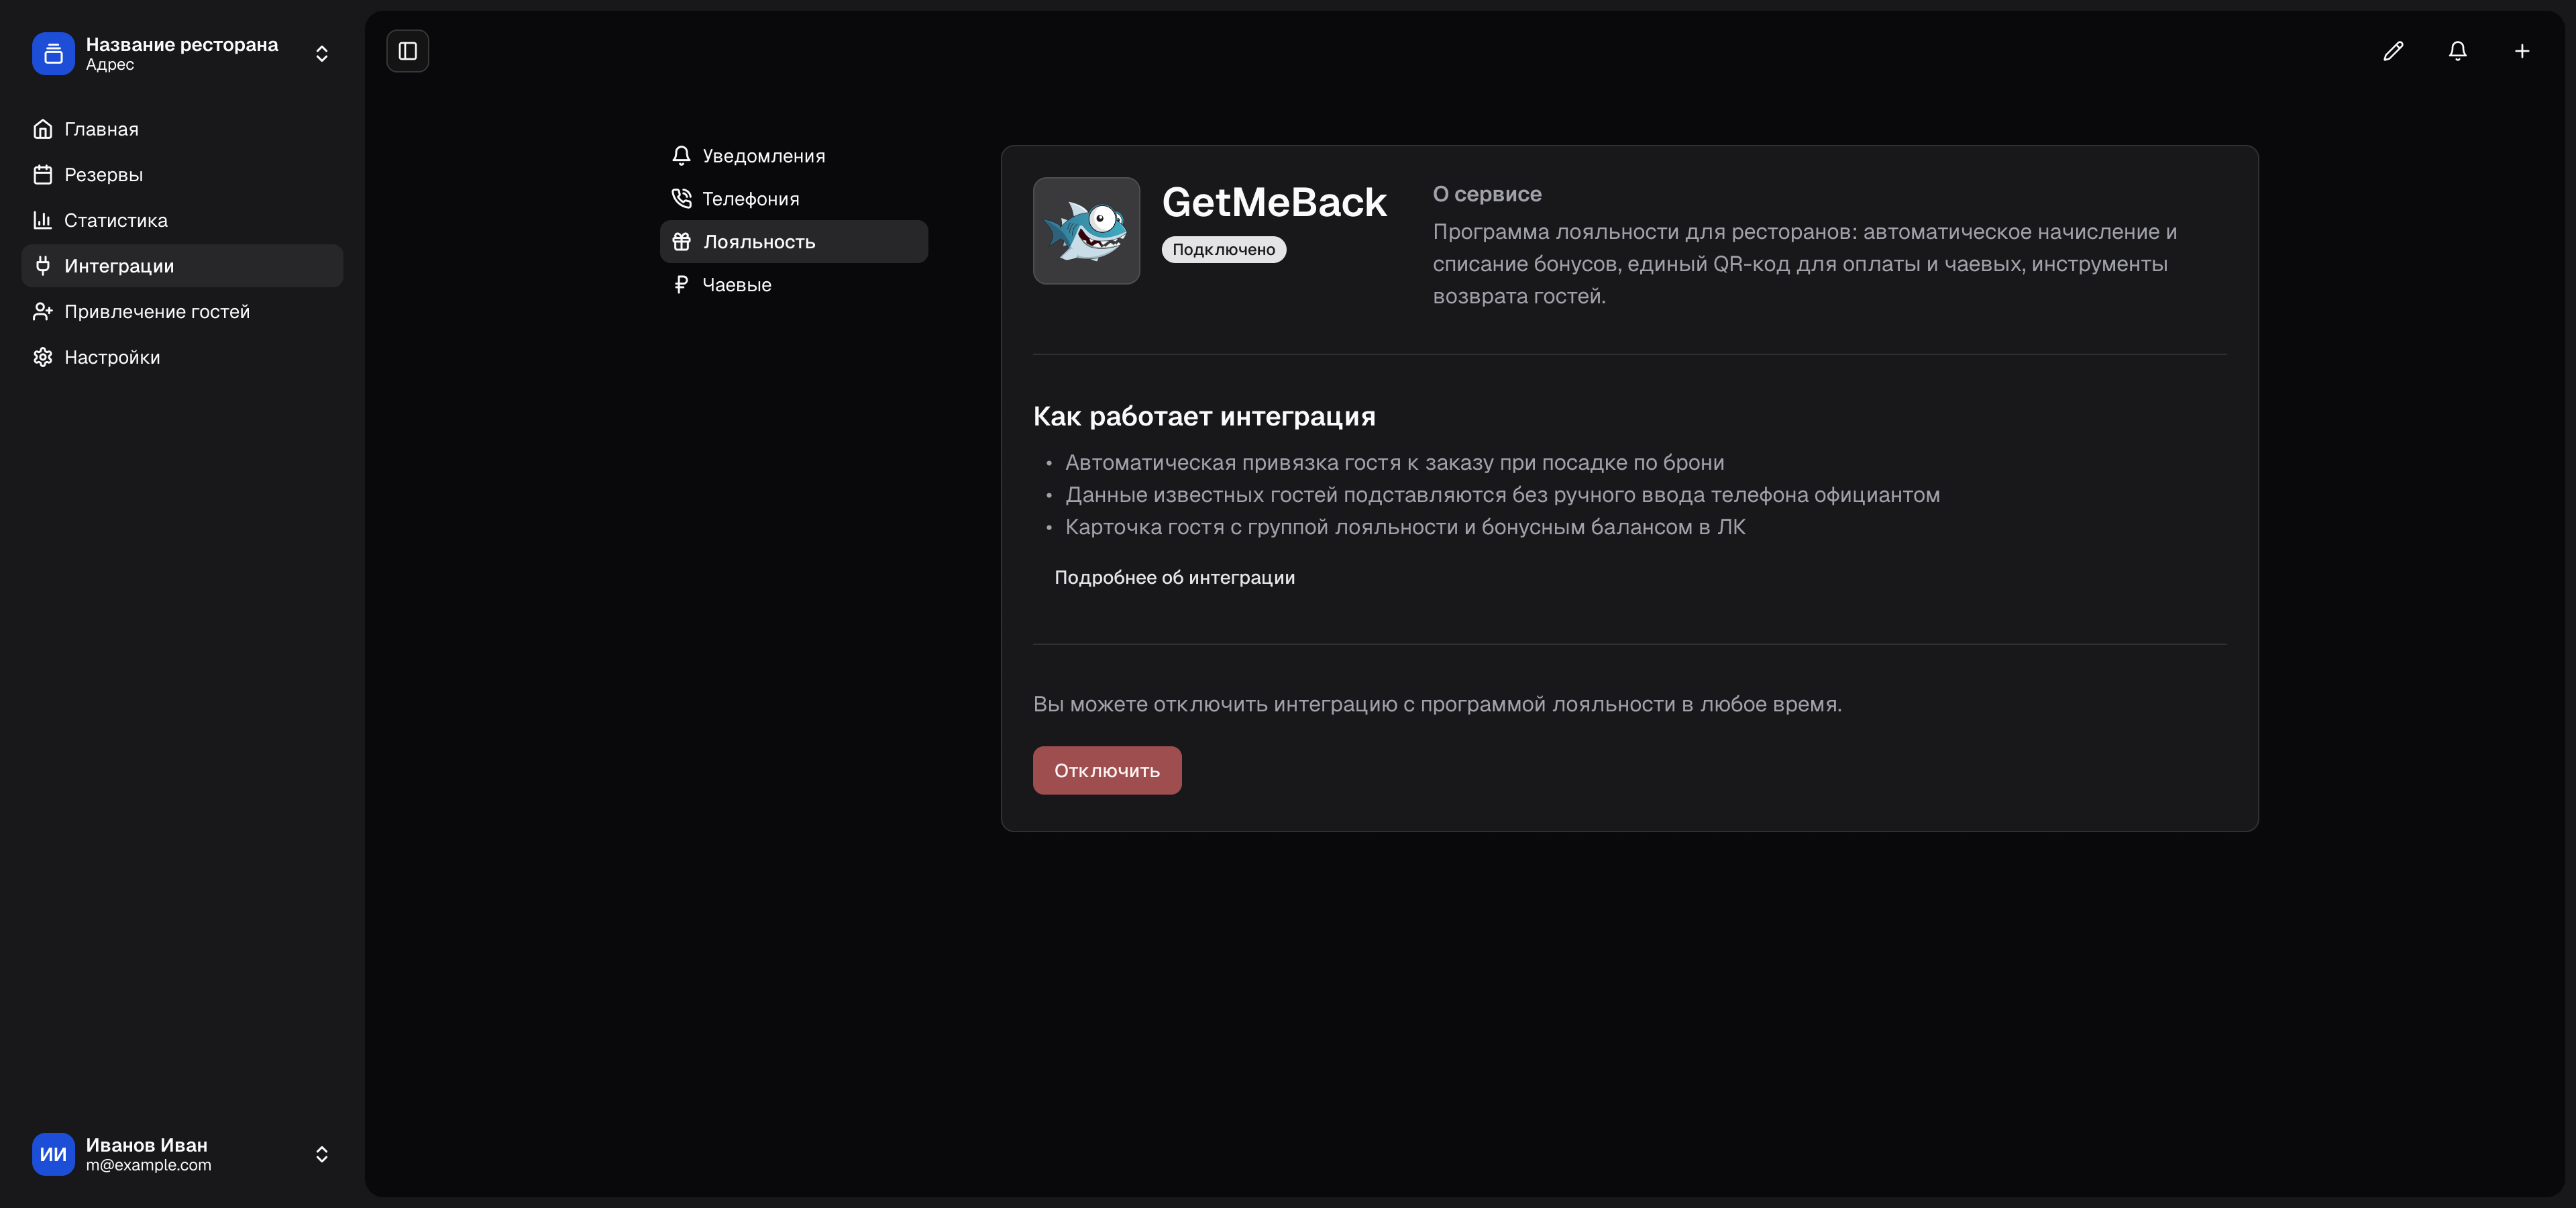Viewport: 2576px width, 1208px height.
Task: Click bullet text about Карточка гостя
Action: point(1405,527)
